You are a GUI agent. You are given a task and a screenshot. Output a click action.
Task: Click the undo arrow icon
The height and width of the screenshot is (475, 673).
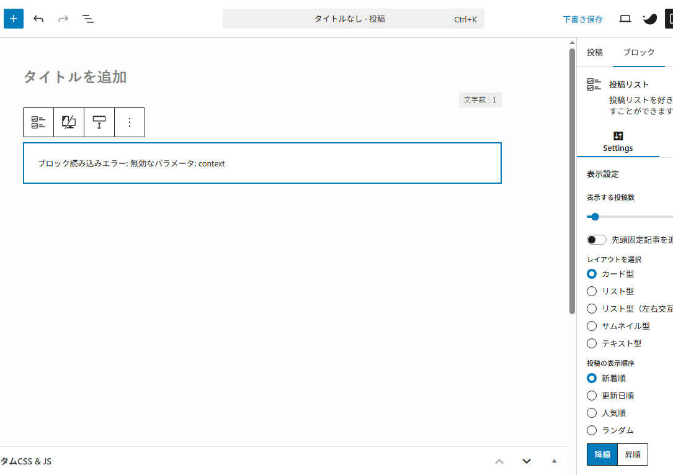tap(38, 19)
